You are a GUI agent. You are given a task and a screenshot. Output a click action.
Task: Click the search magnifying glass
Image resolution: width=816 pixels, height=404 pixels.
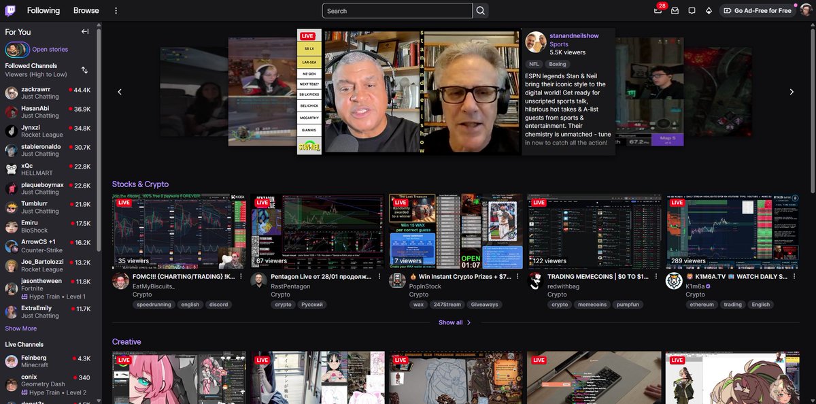point(480,10)
